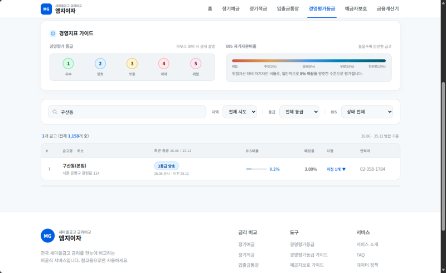446x273 pixels.
Task: Click the search field containing 구산동
Action: click(127, 112)
